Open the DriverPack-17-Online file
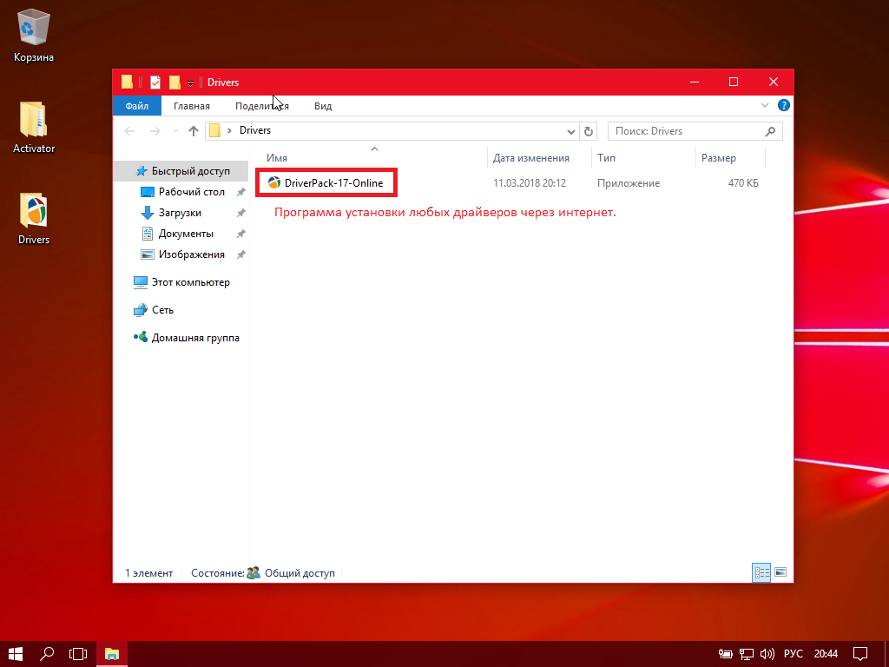This screenshot has height=667, width=889. pyautogui.click(x=333, y=183)
